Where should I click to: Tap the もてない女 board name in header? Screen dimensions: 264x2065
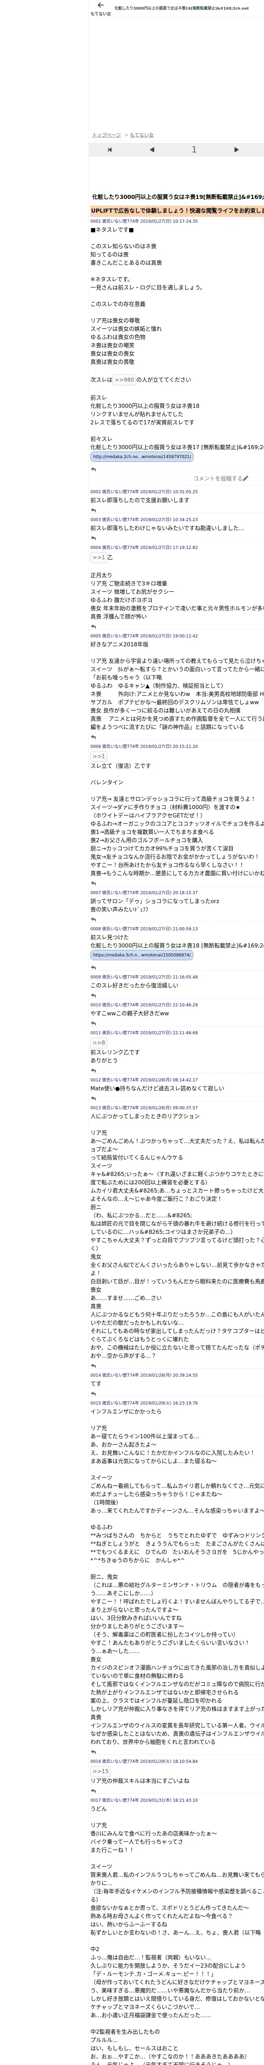point(101,14)
